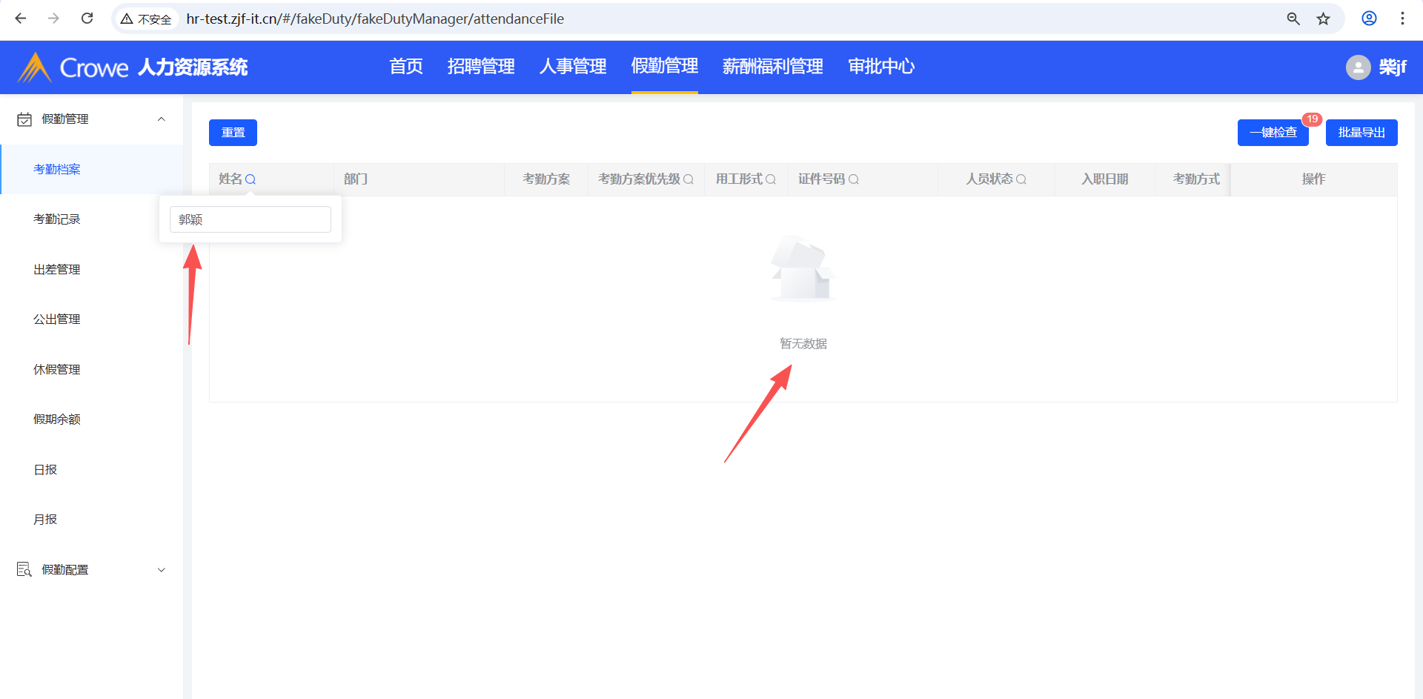This screenshot has width=1423, height=699.
Task: Reload the page with refresh icon
Action: (87, 19)
